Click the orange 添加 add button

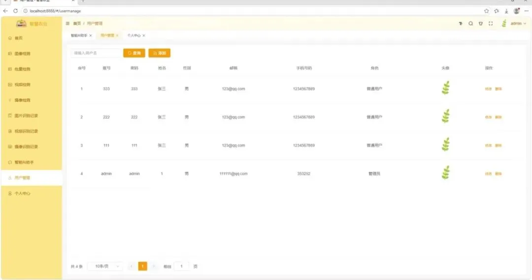point(160,53)
